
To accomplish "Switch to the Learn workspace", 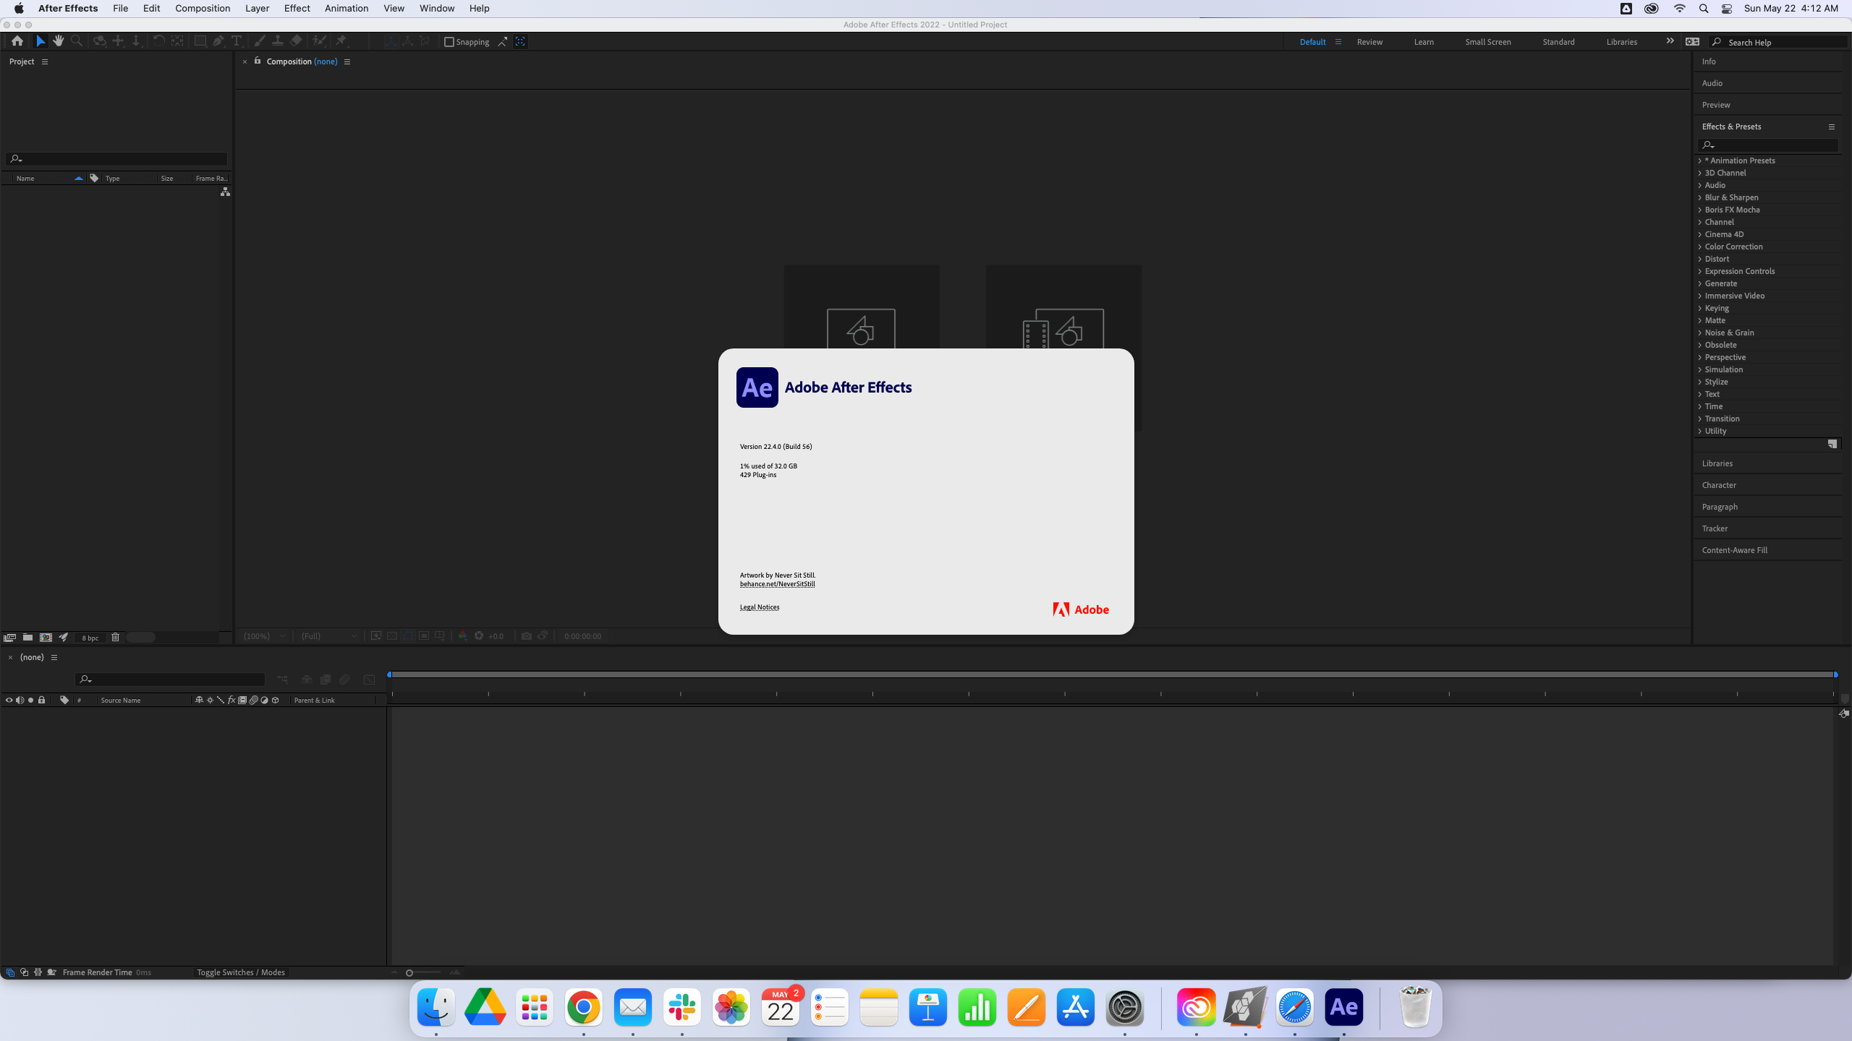I will (1422, 41).
